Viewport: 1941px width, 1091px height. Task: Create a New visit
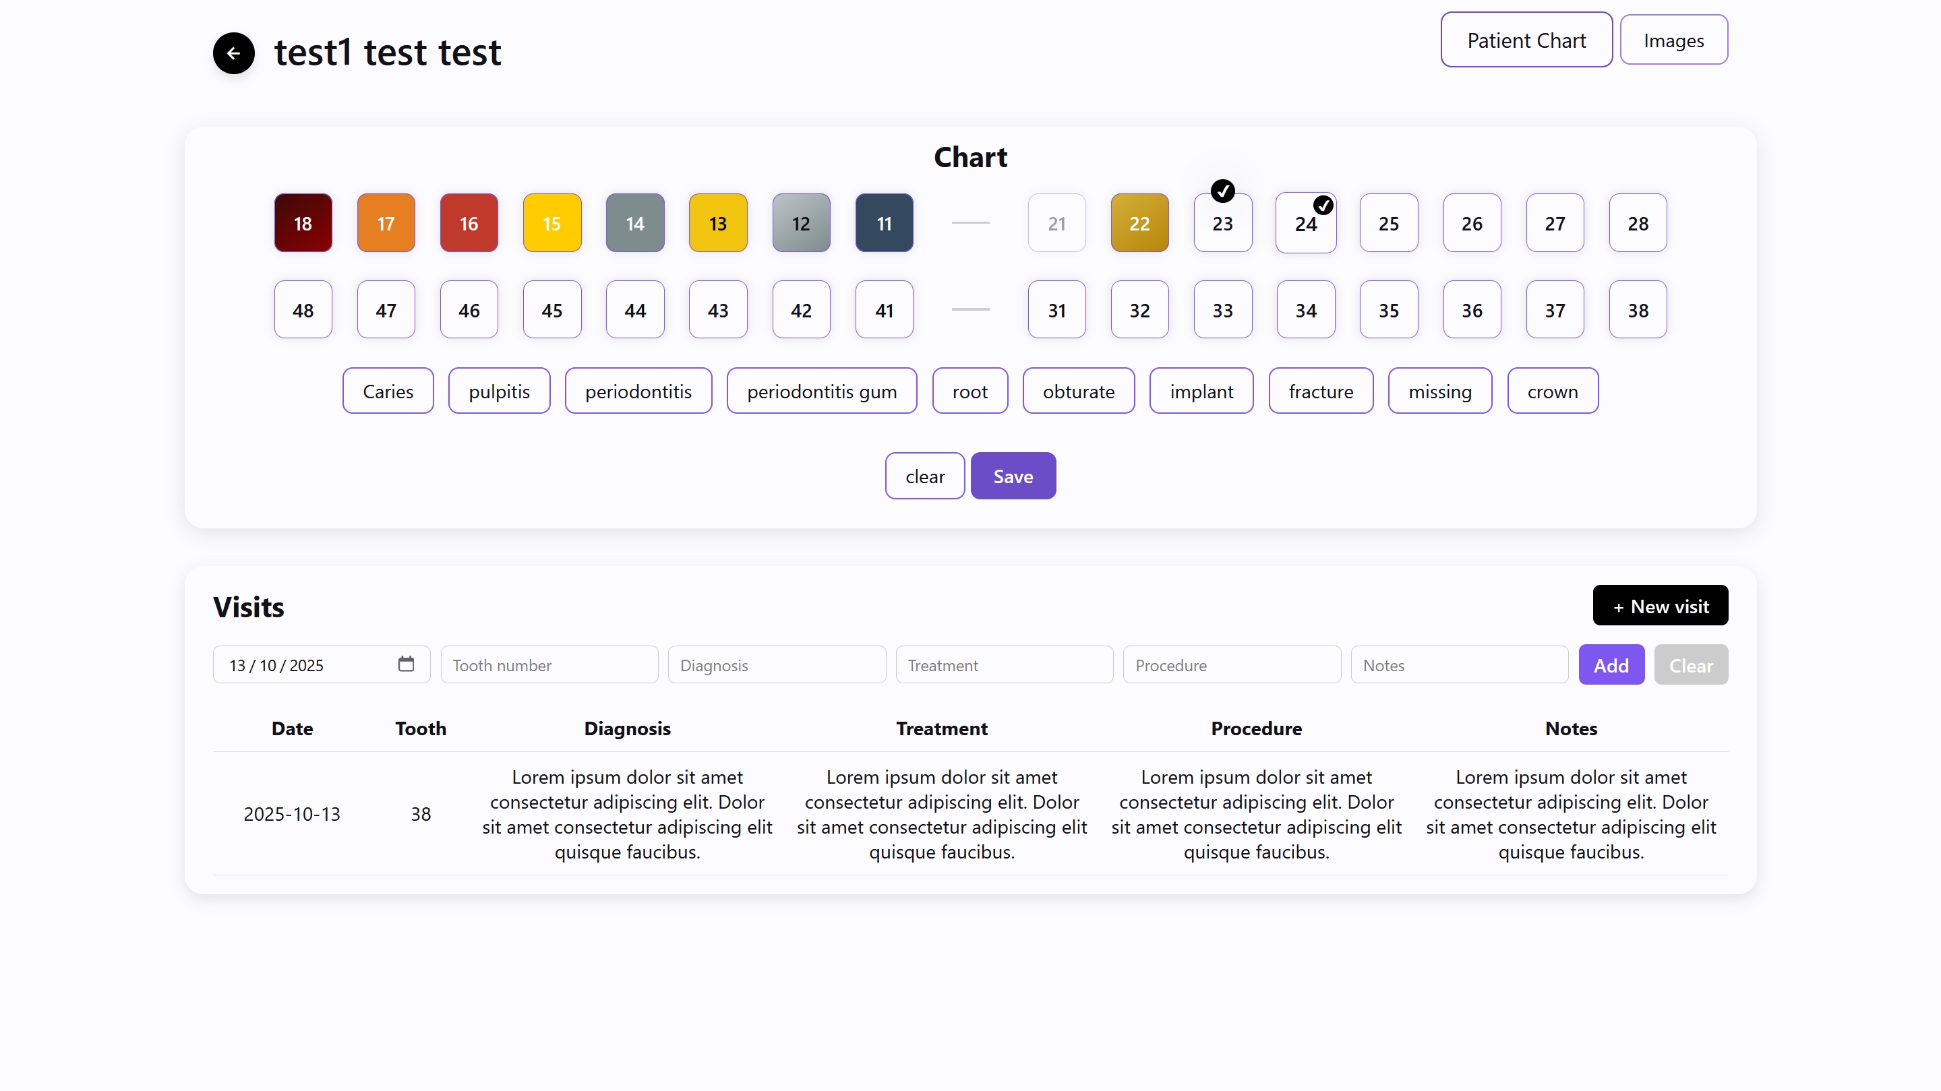[1660, 605]
